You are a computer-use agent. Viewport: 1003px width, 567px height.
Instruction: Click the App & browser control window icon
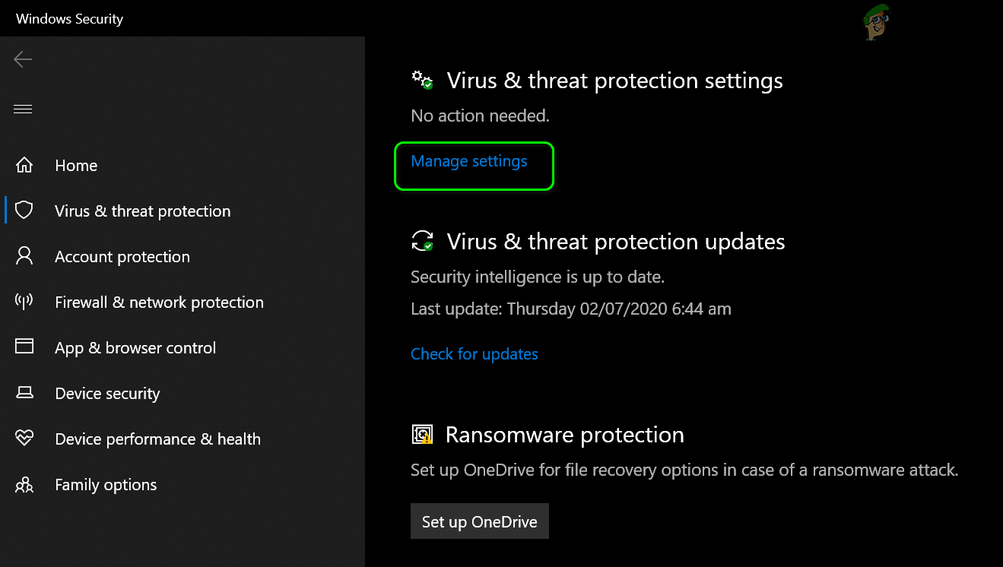coord(24,347)
